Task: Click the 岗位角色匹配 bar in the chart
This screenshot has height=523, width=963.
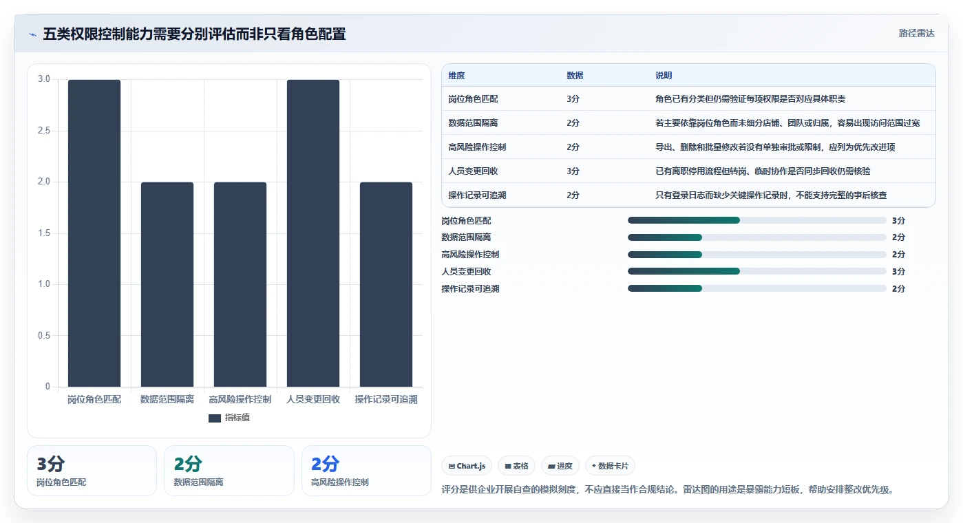Action: coord(94,233)
